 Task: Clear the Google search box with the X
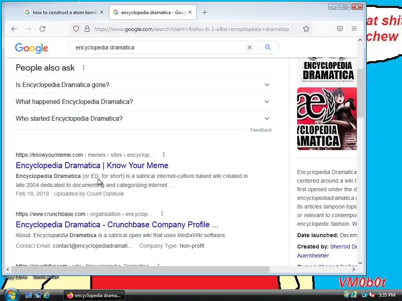coord(249,47)
